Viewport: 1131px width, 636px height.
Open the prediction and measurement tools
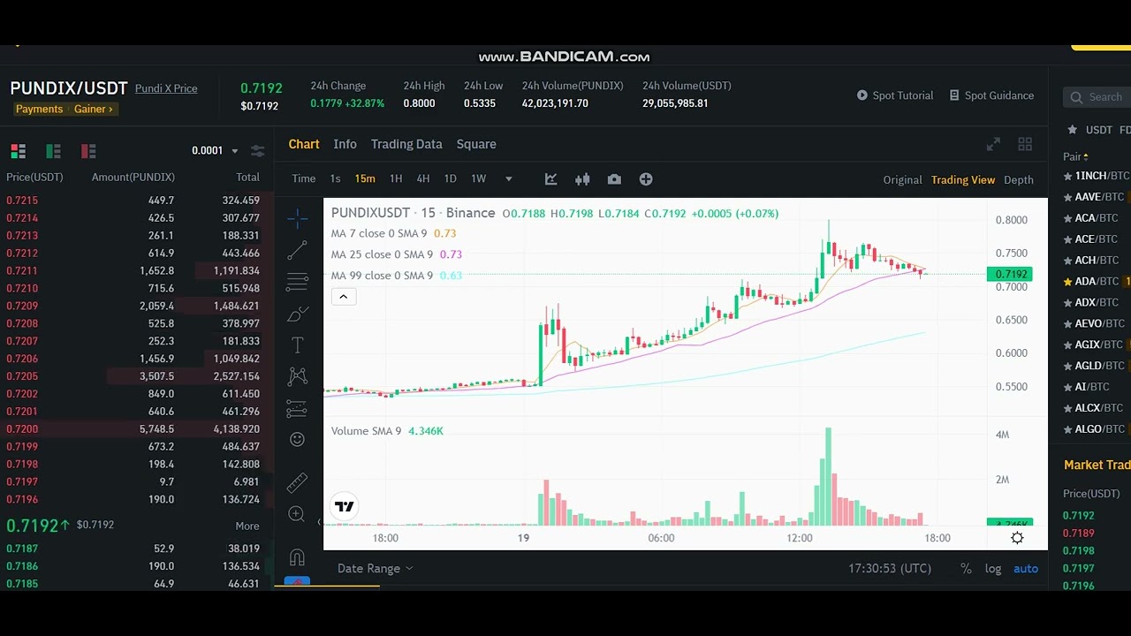point(297,408)
